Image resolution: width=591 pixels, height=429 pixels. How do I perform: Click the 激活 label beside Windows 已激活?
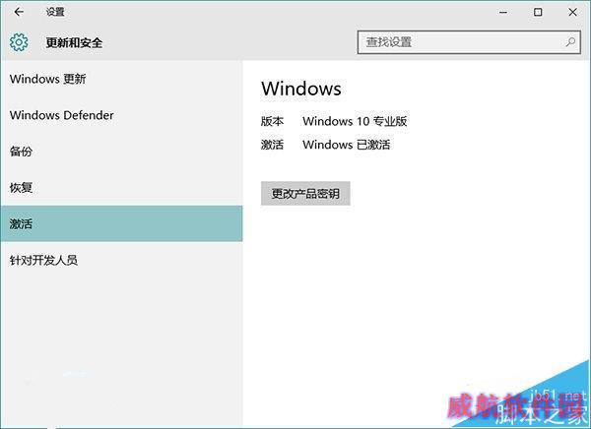pos(272,145)
